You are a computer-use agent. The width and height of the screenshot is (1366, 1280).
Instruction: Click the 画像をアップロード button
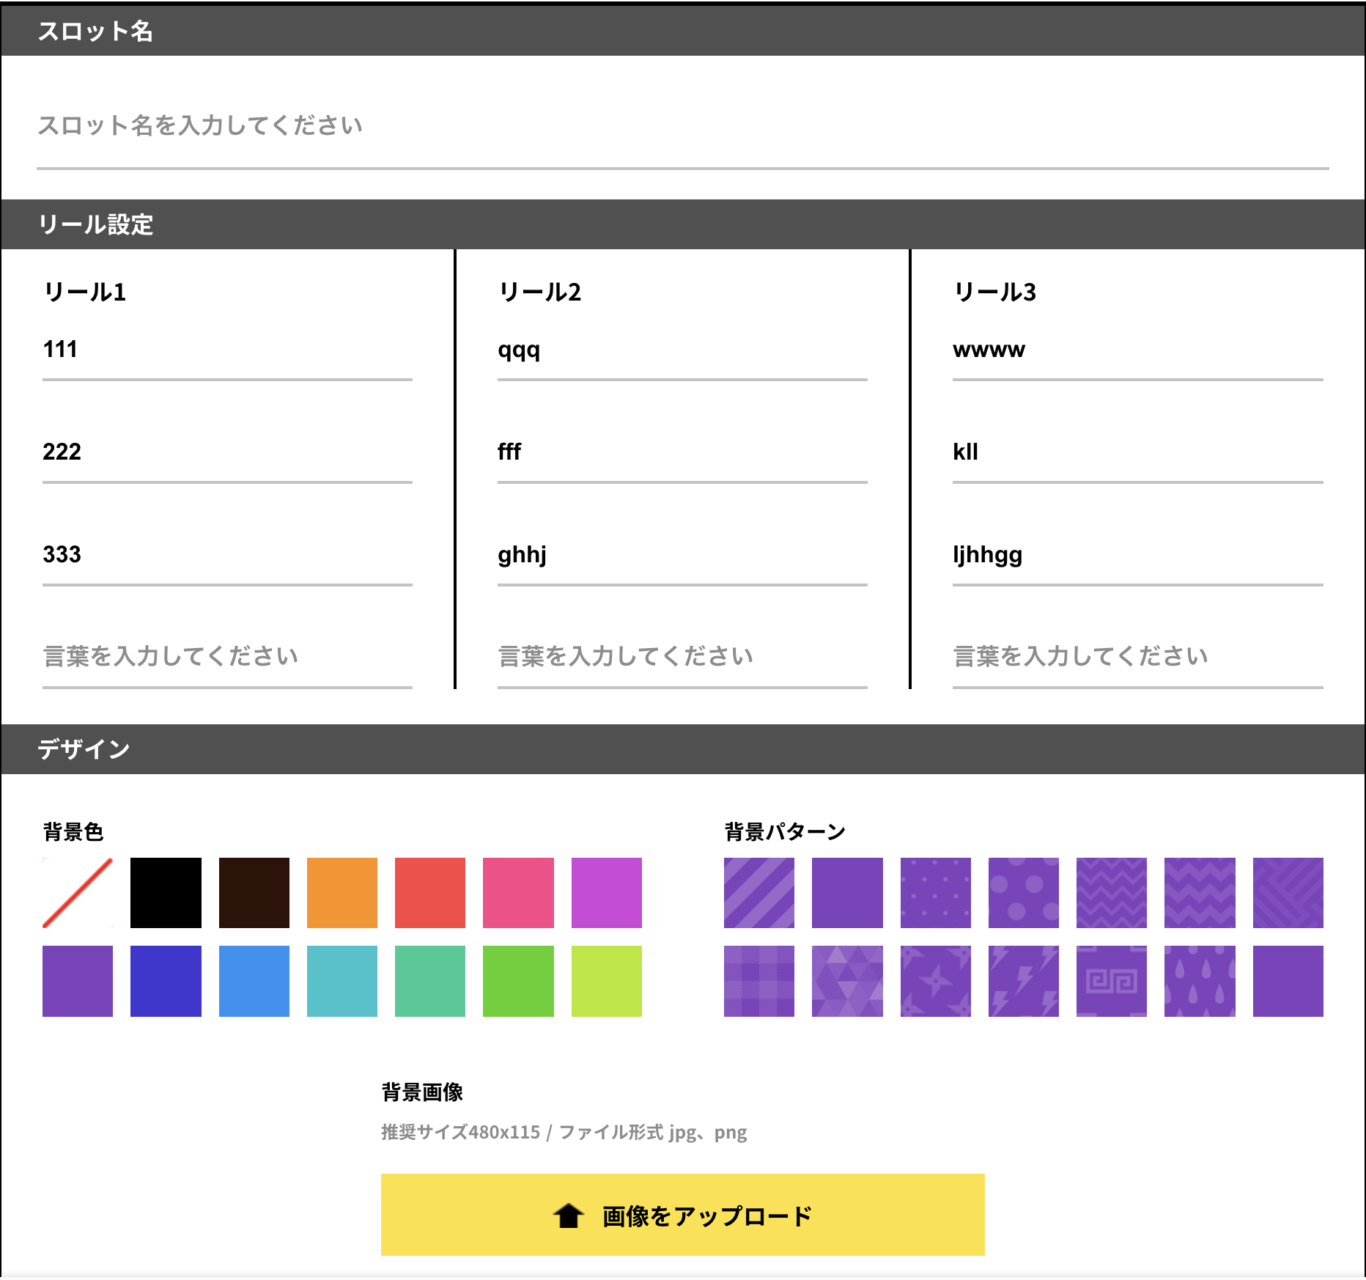682,1215
